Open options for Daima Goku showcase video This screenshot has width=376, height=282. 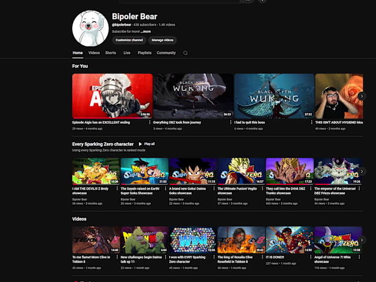pyautogui.click(x=214, y=189)
